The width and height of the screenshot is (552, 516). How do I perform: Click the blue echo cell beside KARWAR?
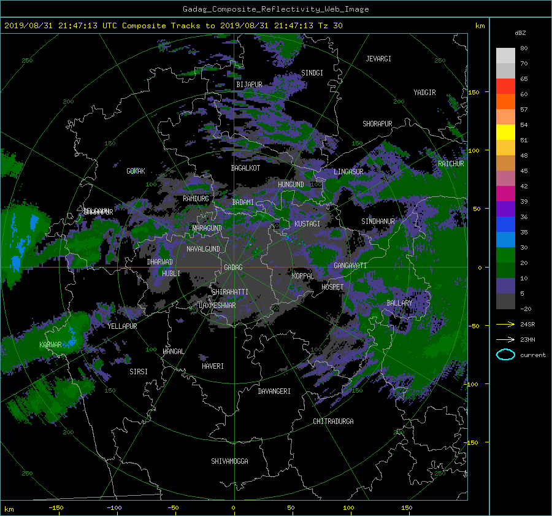coord(71,339)
